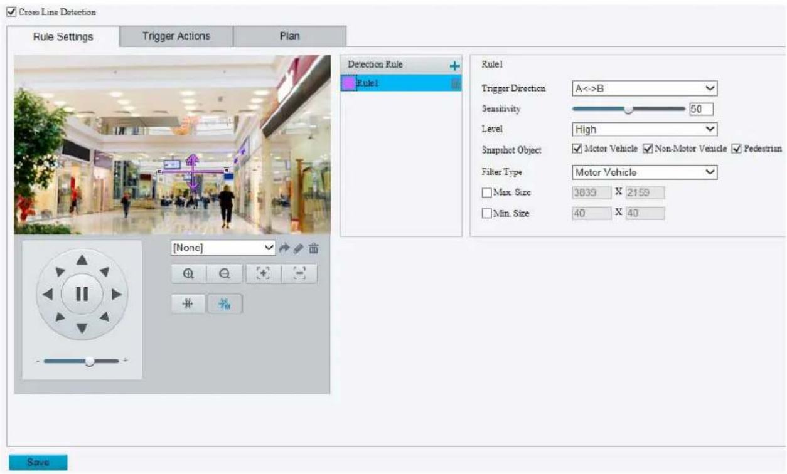
Task: Toggle the blue highlighted crosshair button
Action: click(x=225, y=303)
